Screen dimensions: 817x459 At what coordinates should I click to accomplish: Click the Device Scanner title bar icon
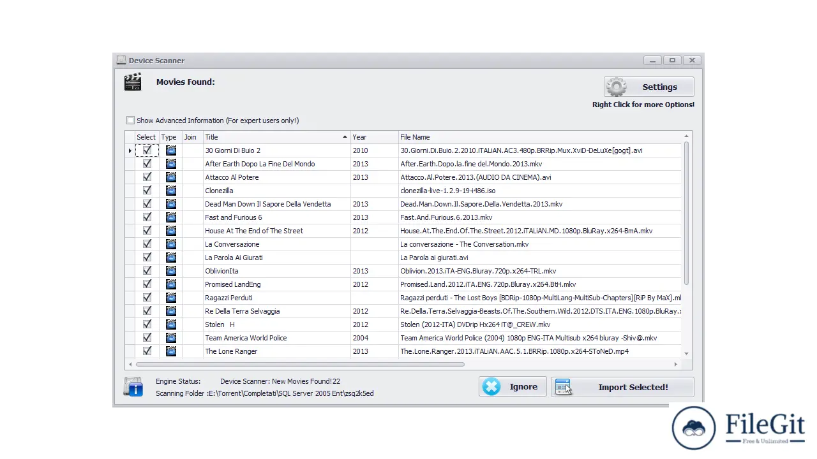121,61
